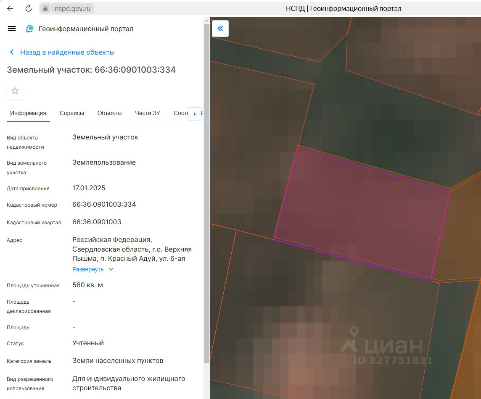
Task: Click the Кадастровый номер value 66:36:0901003:334
Action: (104, 205)
